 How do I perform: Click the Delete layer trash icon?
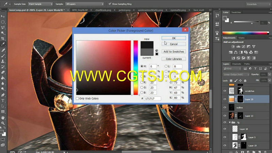tap(265, 152)
